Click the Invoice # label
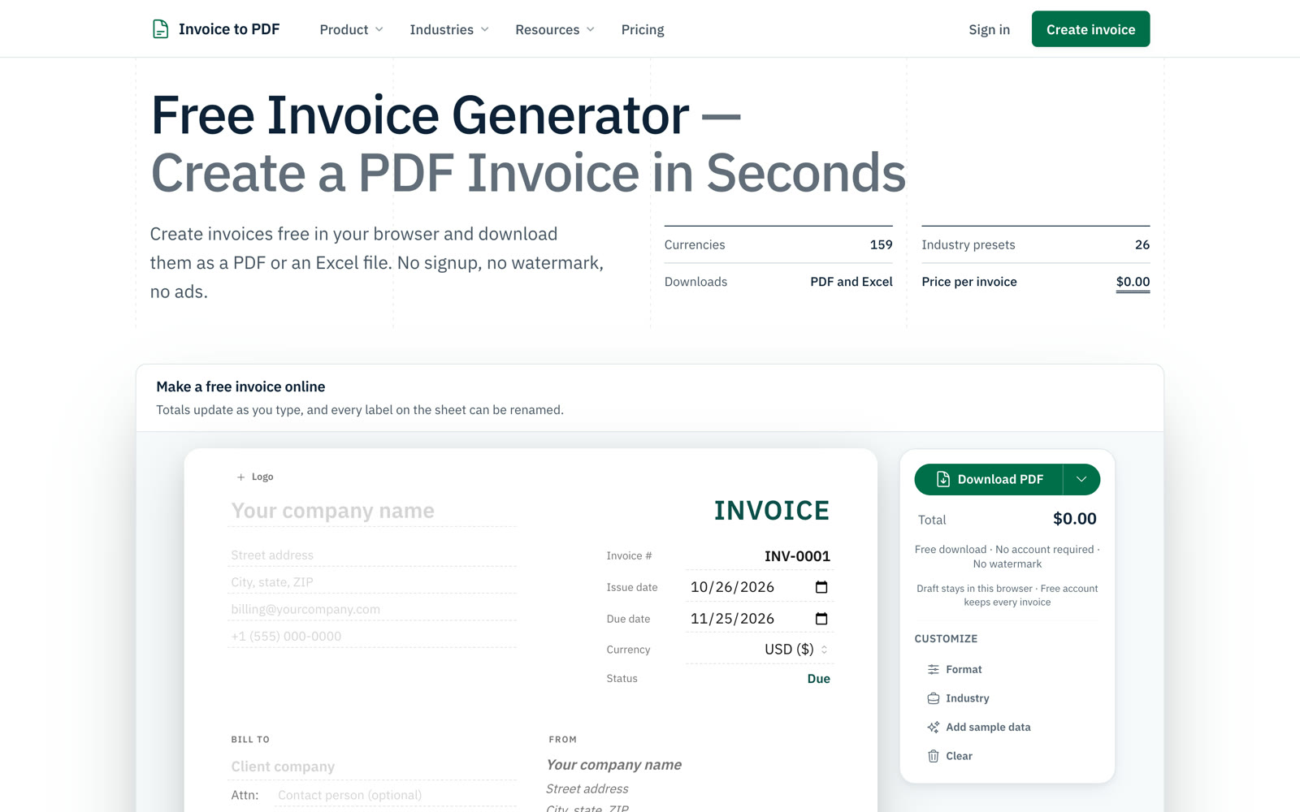The height and width of the screenshot is (812, 1300). [x=629, y=556]
